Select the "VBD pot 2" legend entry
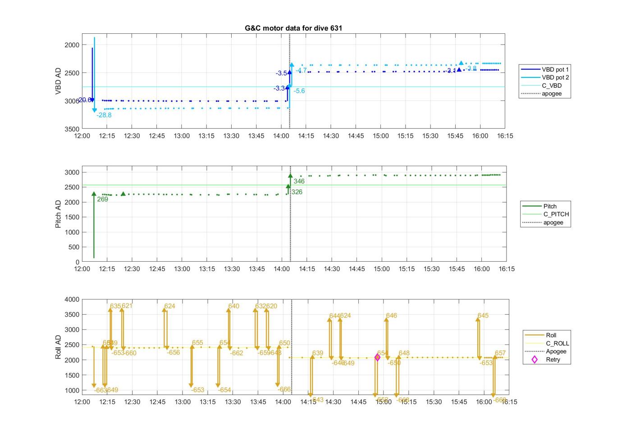631x444 pixels. point(545,77)
